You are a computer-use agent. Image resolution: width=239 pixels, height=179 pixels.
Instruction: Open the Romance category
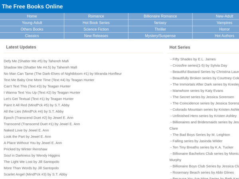[96, 16]
